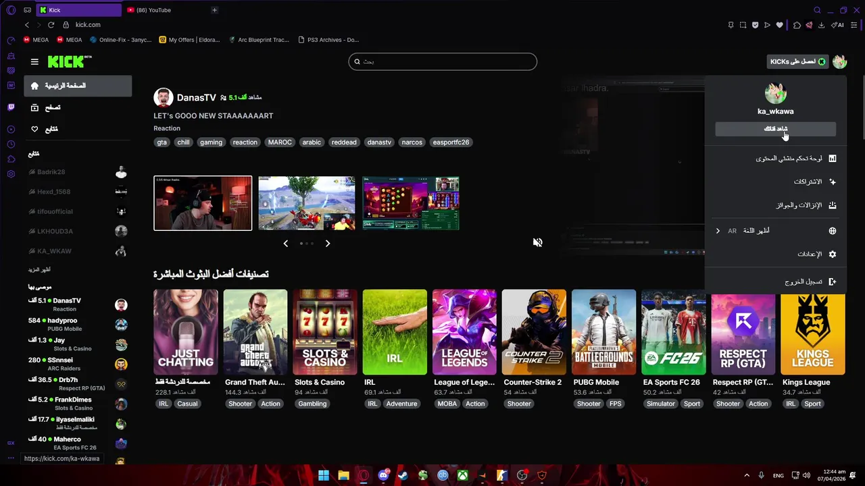Screen dimensions: 865x486
Task: Open Steam from the taskbar
Action: click(403, 475)
